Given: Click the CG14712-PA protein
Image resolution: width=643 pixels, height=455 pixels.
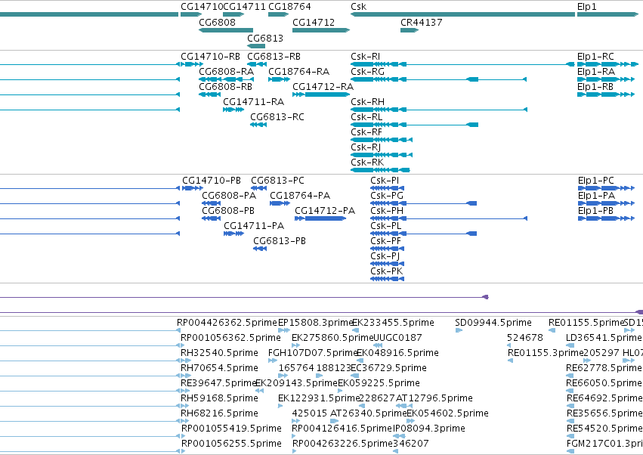Looking at the screenshot, I should (x=320, y=218).
